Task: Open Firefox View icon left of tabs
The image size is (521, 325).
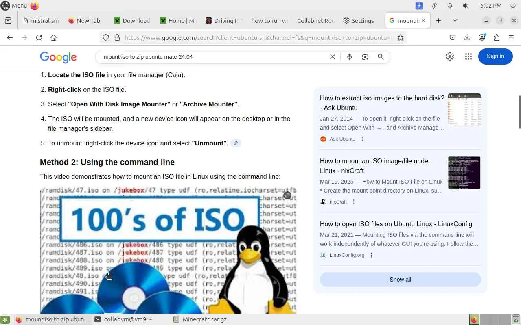Action: click(8, 20)
